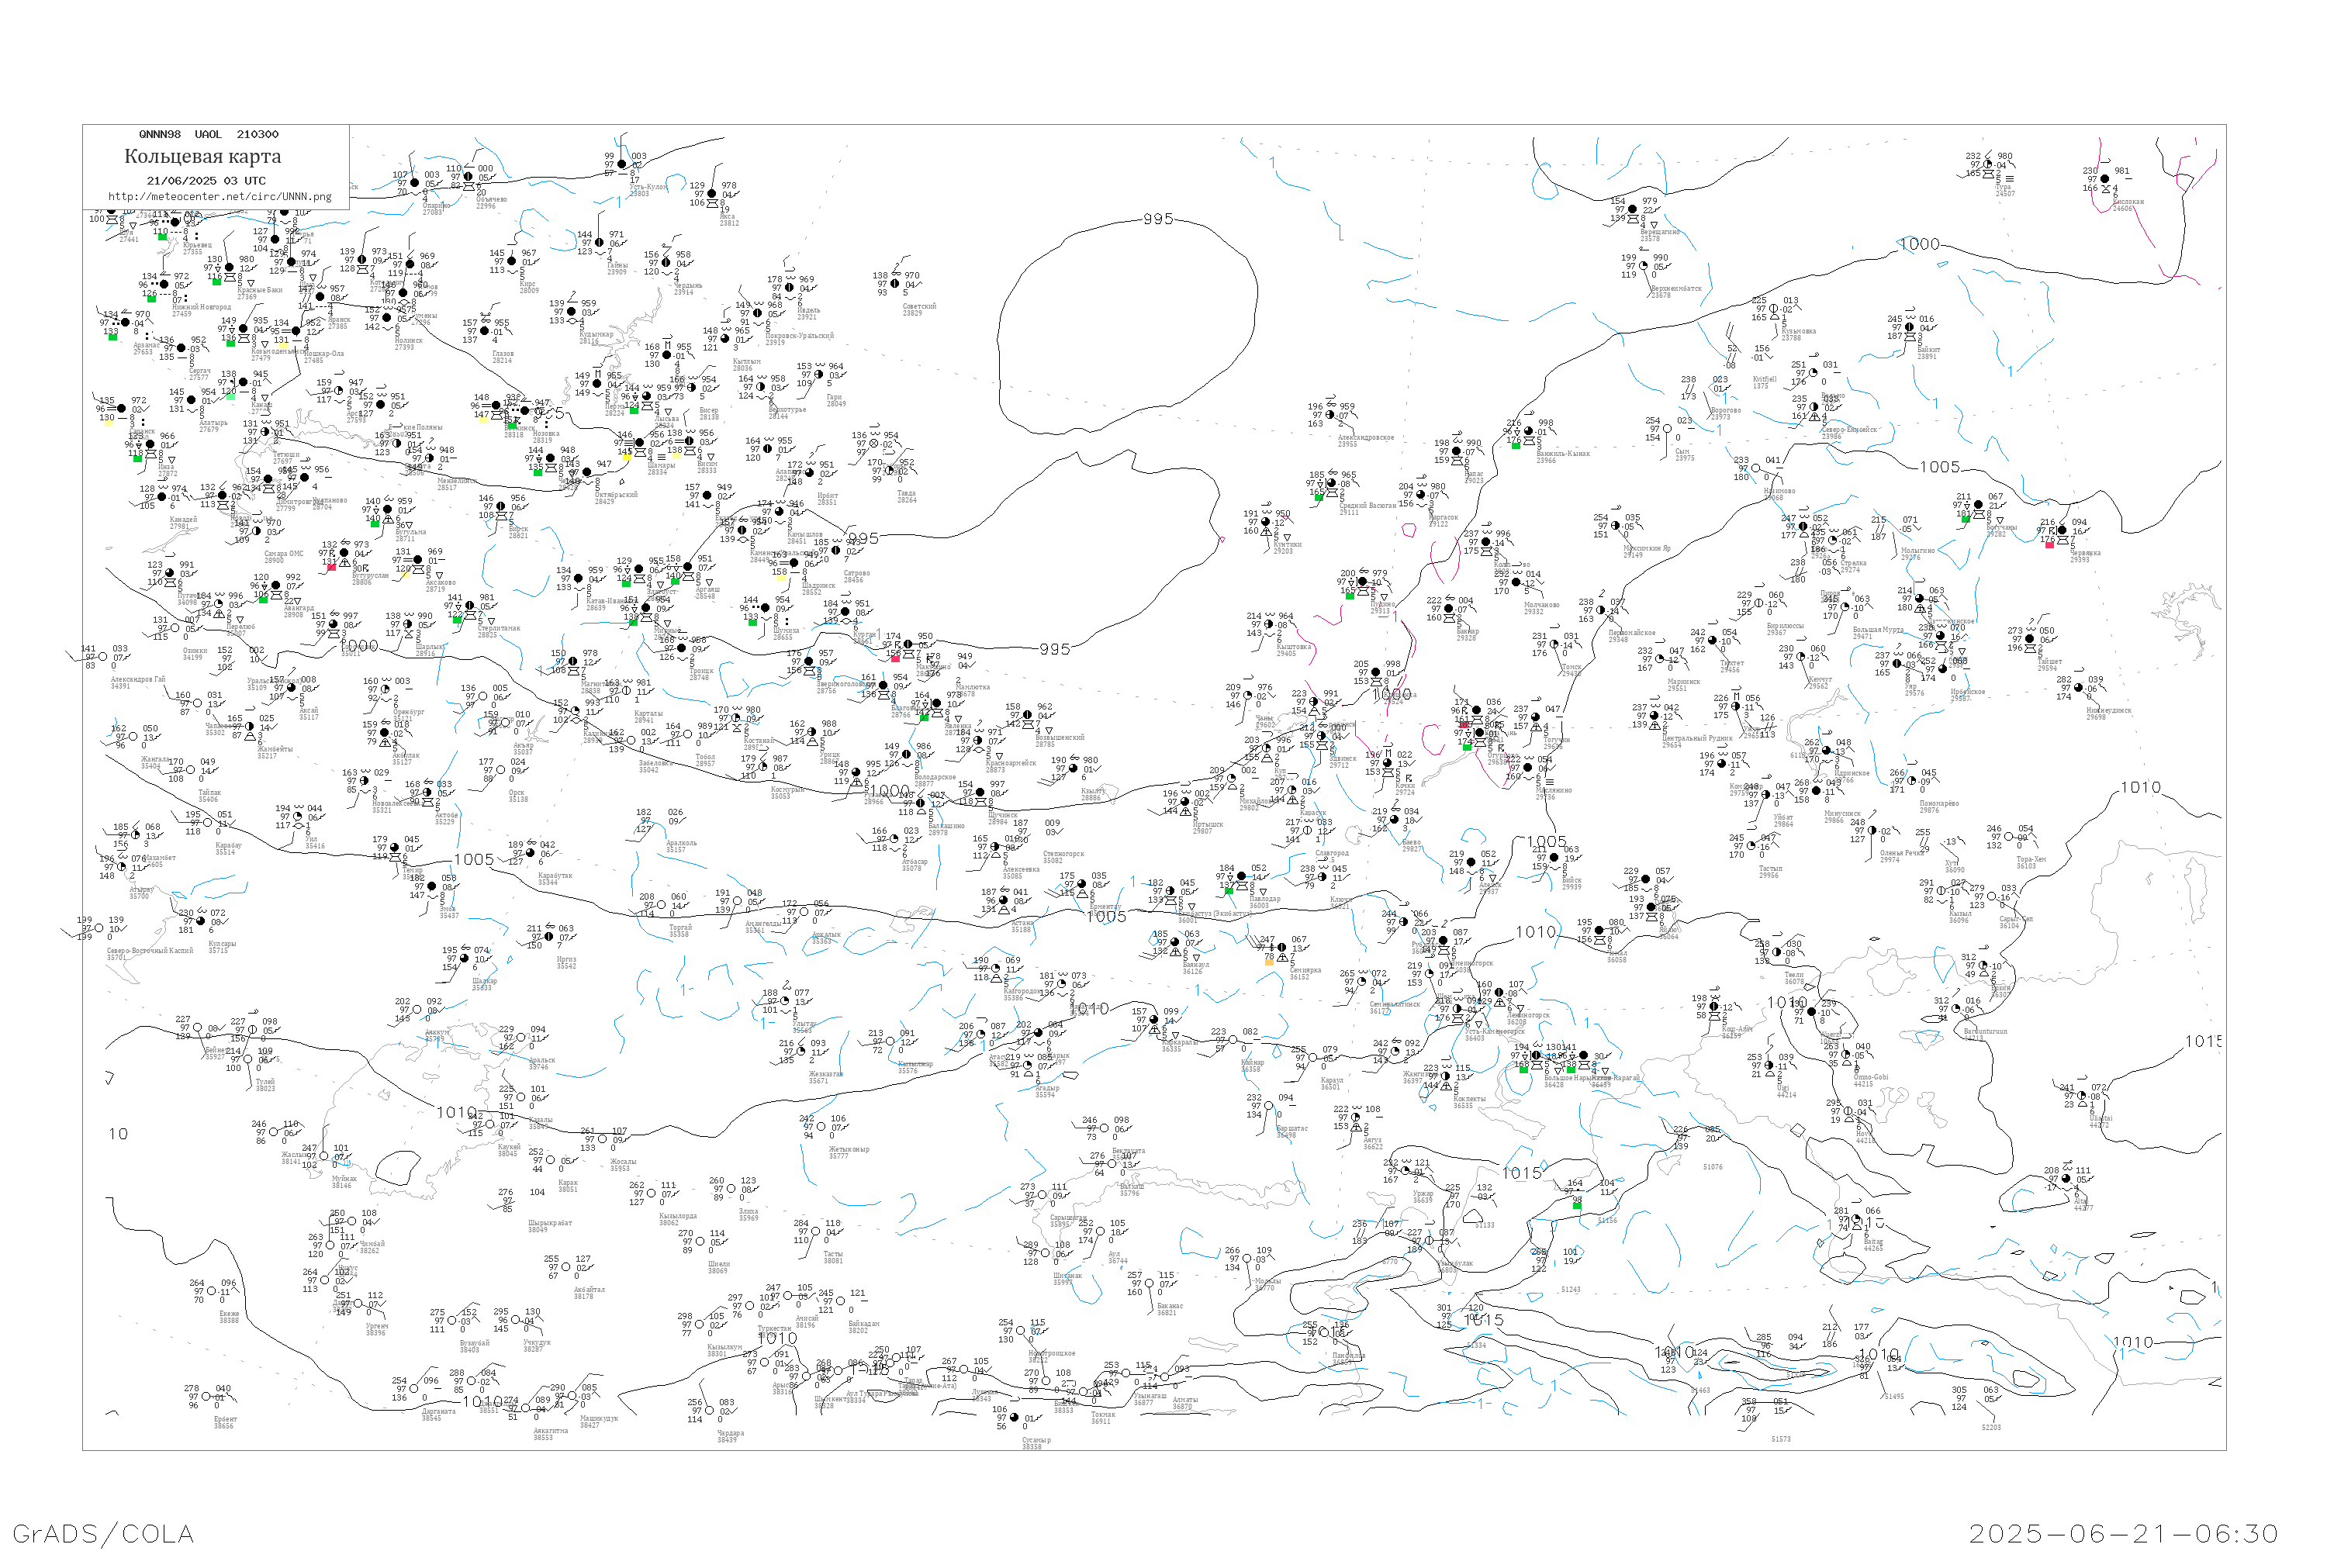Click the half-filled station circle at Объячево
This screenshot has height=1551, width=2327.
(x=468, y=177)
